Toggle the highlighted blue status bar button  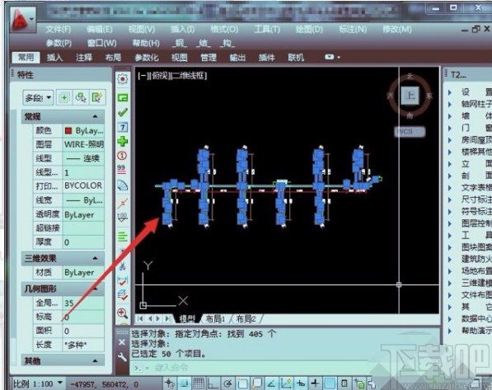(x=330, y=383)
